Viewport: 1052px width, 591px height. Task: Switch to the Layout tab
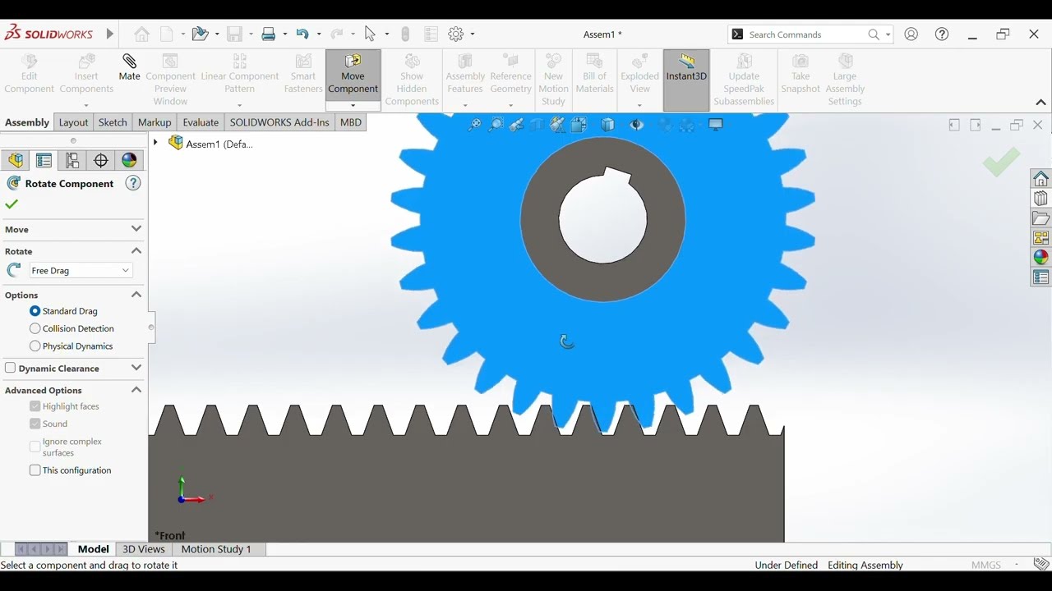coord(73,122)
